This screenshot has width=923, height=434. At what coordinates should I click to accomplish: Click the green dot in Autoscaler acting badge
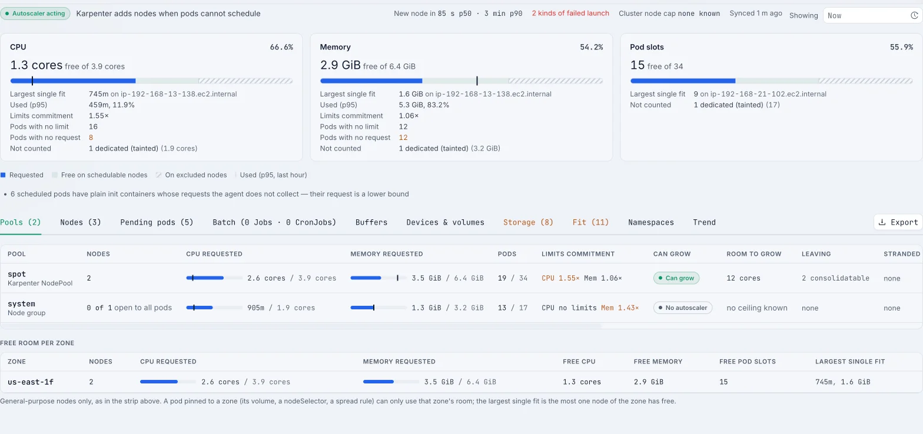(6, 14)
